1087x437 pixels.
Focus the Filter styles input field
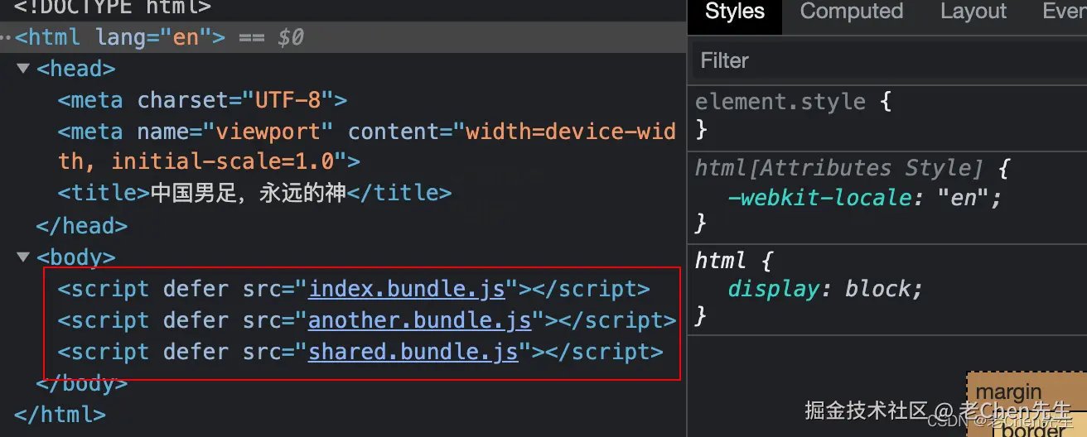(x=889, y=60)
